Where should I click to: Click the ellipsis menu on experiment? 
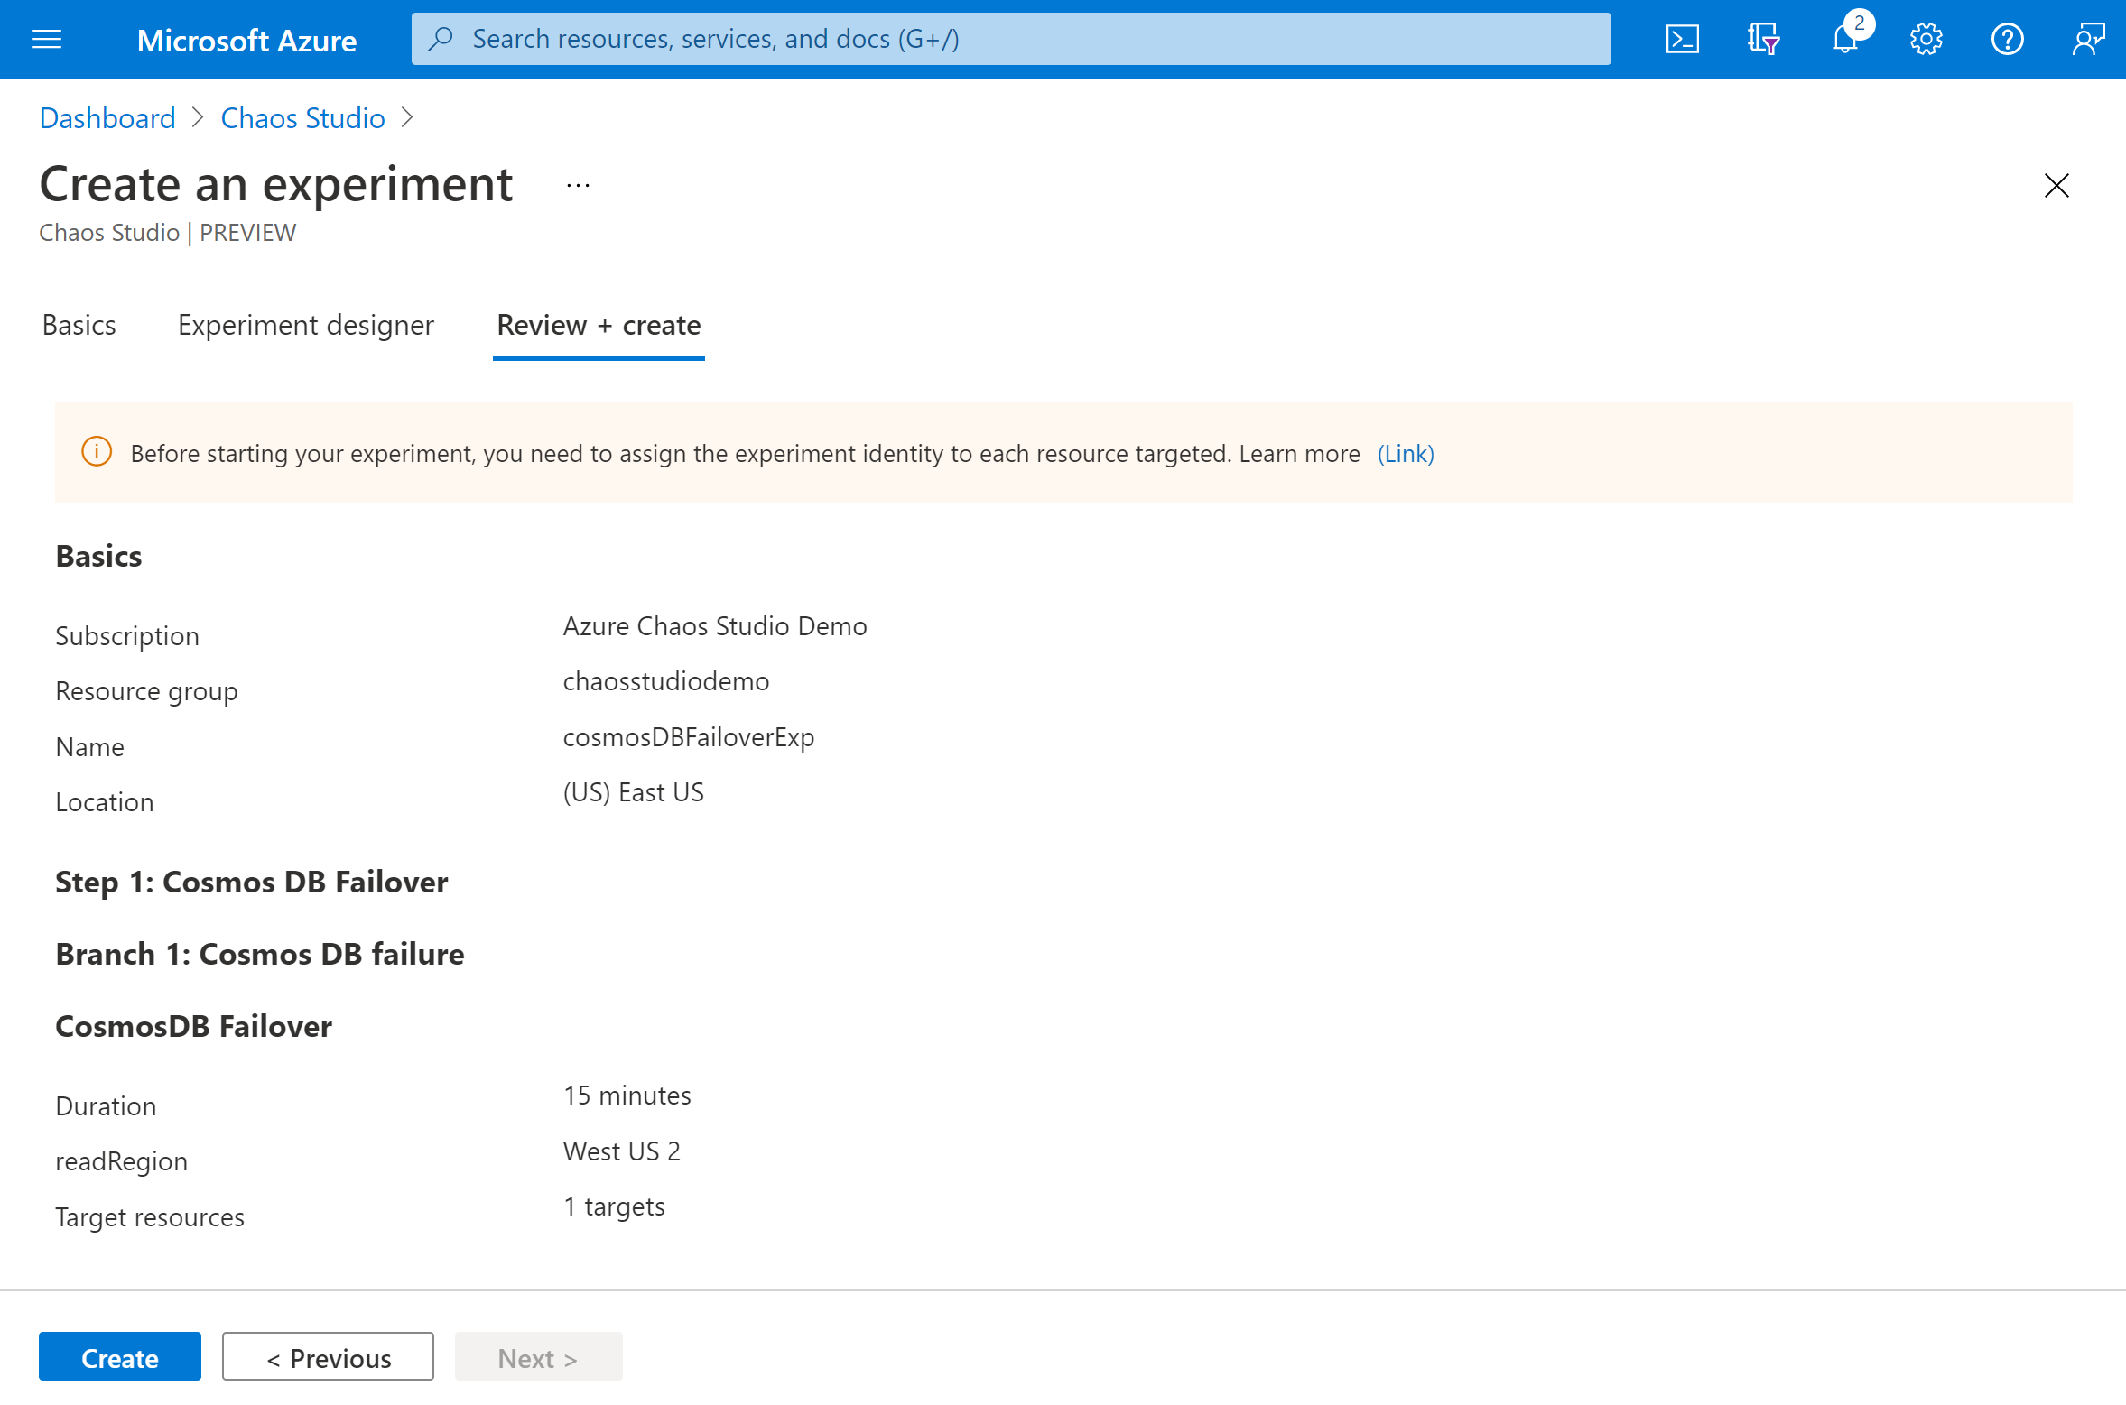tap(578, 185)
